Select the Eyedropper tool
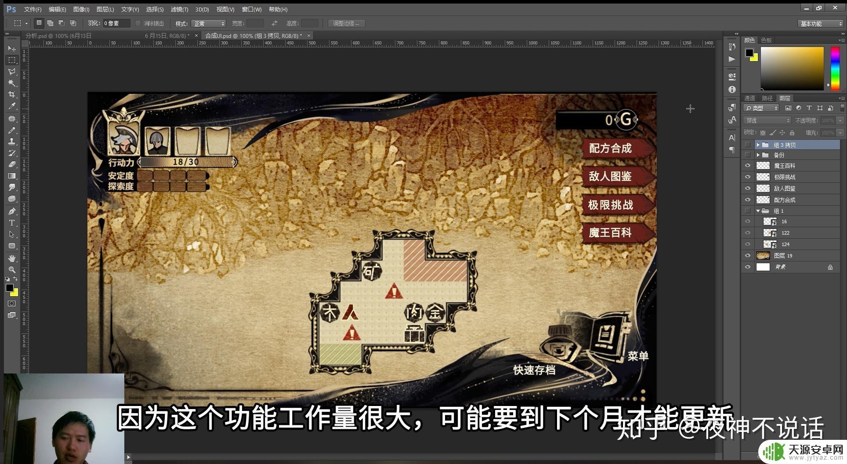 (x=12, y=106)
